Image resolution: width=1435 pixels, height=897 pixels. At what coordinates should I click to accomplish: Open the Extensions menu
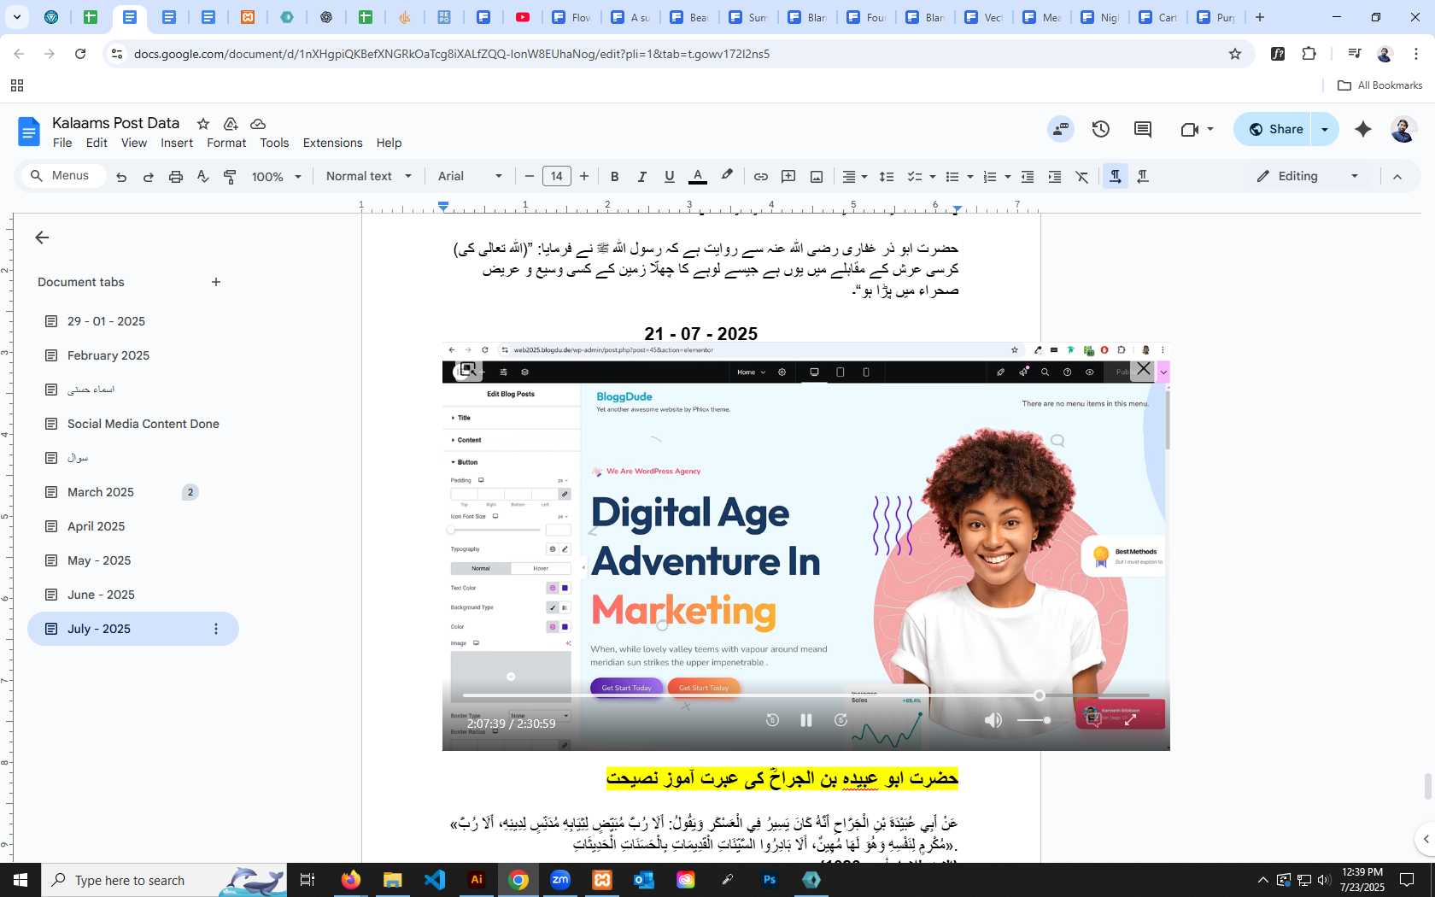point(332,143)
